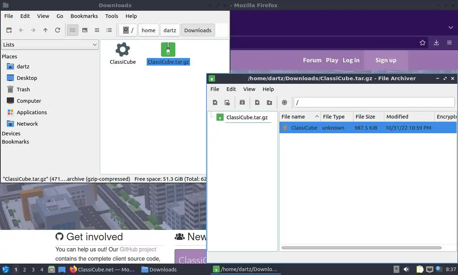This screenshot has height=275, width=458.
Task: Select the ClassiCube.tar.gz archive file
Action: pyautogui.click(x=168, y=54)
